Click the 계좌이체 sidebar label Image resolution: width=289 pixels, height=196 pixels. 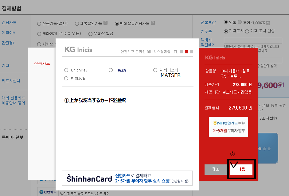coord(9,33)
